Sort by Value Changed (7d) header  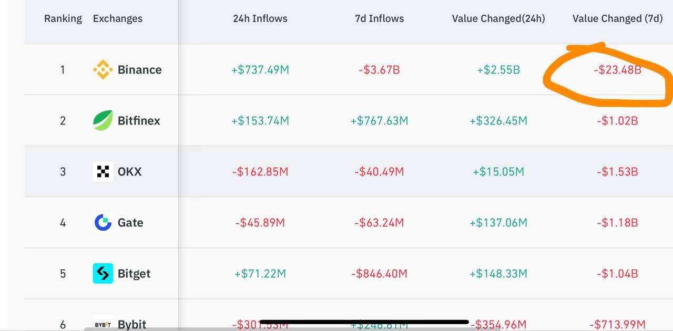coord(617,18)
